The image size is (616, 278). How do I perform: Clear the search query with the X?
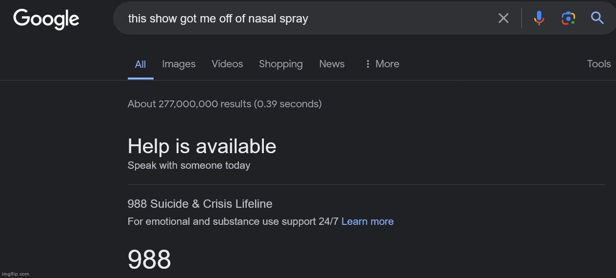[x=503, y=19]
